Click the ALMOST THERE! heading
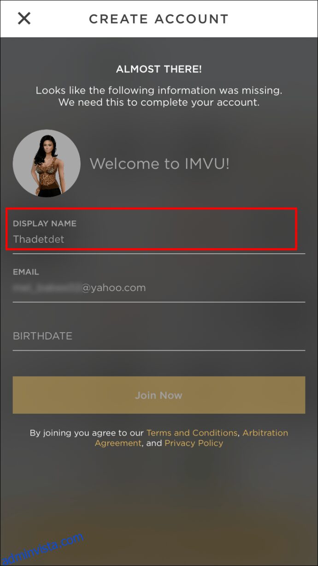The width and height of the screenshot is (318, 566). point(159,69)
